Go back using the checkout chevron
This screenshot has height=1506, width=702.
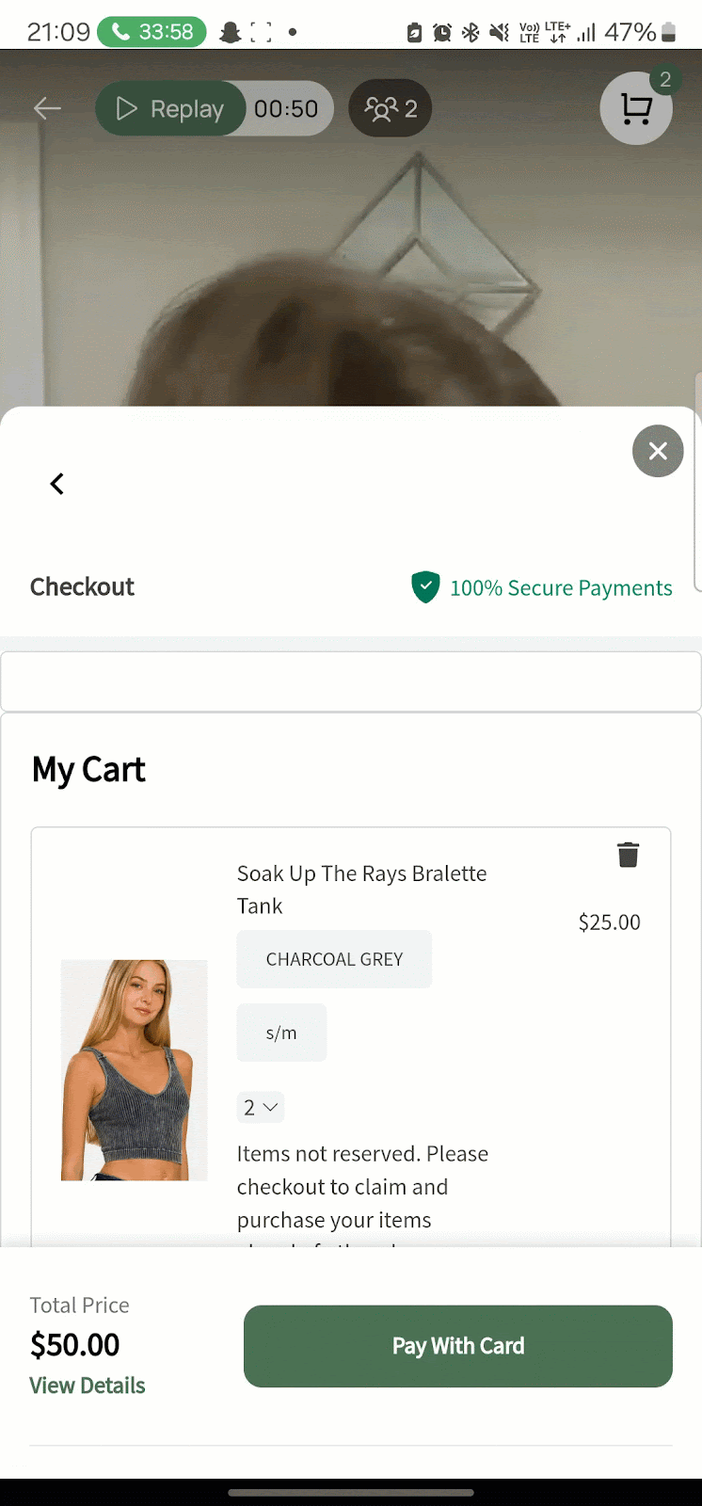tap(57, 484)
